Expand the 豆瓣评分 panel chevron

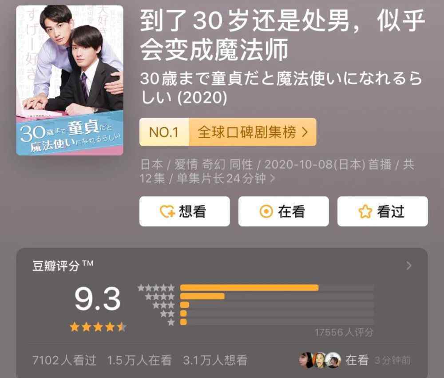[x=408, y=266]
